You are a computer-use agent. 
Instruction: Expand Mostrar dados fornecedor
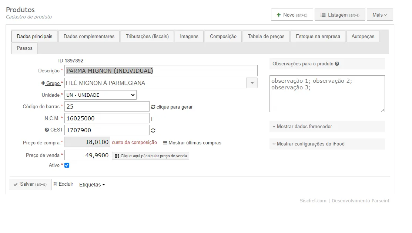point(327,127)
